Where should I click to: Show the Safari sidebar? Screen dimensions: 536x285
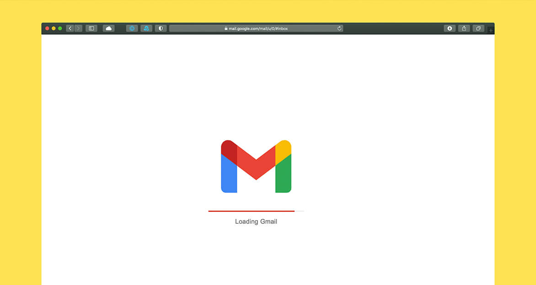[91, 28]
